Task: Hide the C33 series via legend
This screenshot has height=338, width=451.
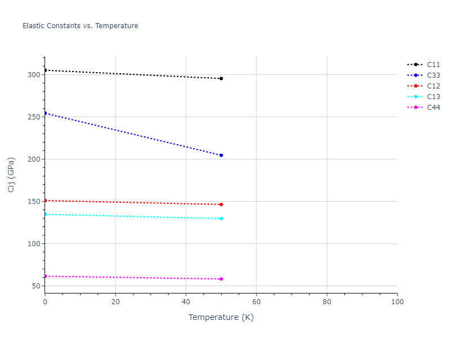Action: [x=433, y=75]
